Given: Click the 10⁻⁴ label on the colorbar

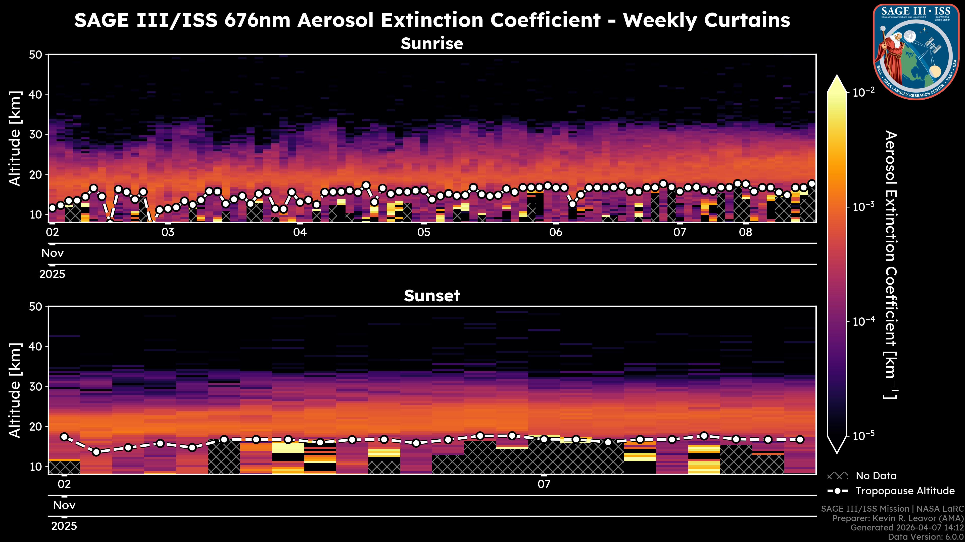Looking at the screenshot, I should pos(864,321).
